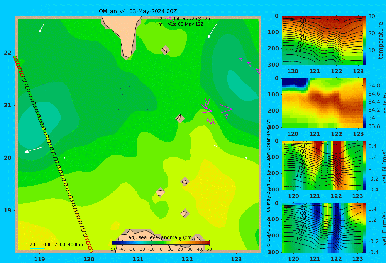Click the latitude label 20 on the map
Viewport: 386px width, 263px height.
[x=8, y=158]
